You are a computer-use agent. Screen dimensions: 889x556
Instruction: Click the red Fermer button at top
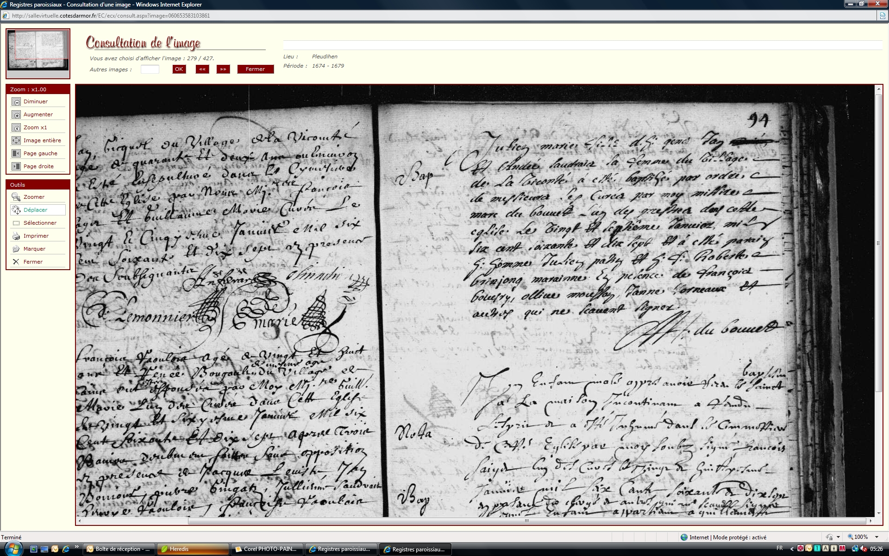click(255, 69)
